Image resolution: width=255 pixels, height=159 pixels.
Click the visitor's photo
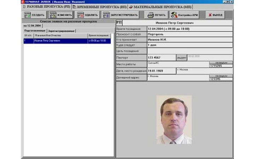[x=174, y=119]
